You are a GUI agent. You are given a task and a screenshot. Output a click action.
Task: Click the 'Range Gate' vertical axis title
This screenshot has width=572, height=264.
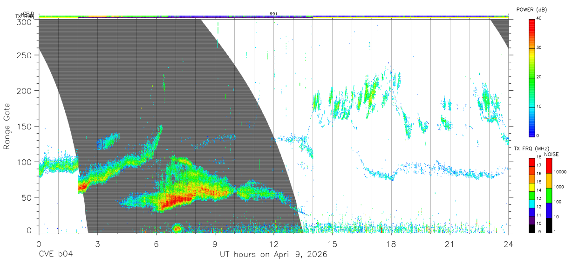(x=7, y=126)
